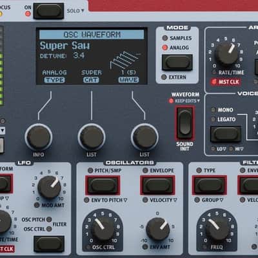The height and width of the screenshot is (258, 258).
Task: Toggle the Filter TYPE LED
Action: pos(199,170)
